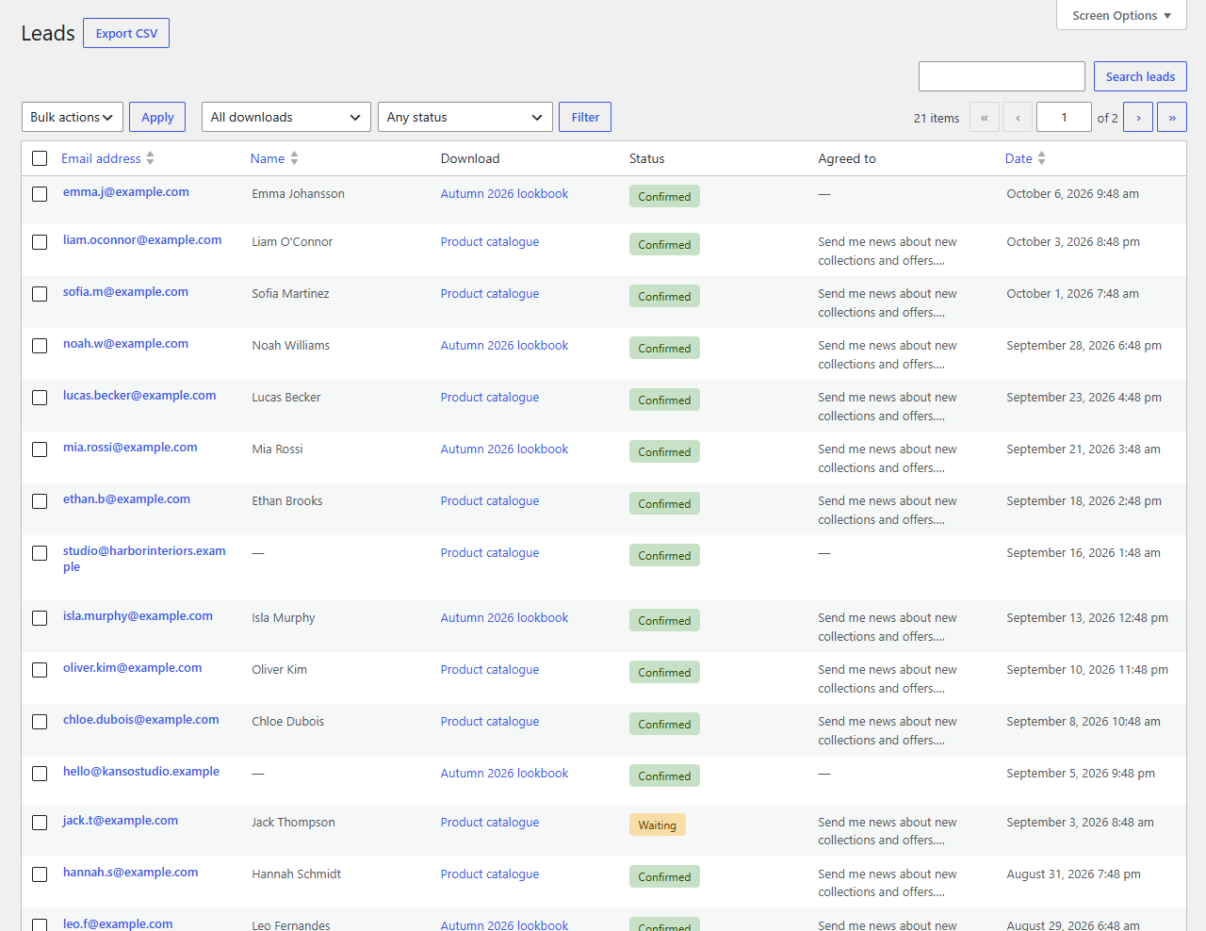Sort leads by Email address column
This screenshot has height=931, width=1206.
point(107,158)
